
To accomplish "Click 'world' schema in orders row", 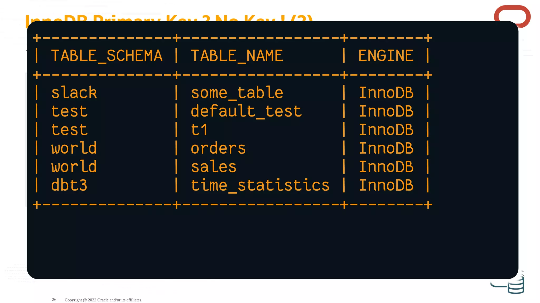I will coord(74,148).
